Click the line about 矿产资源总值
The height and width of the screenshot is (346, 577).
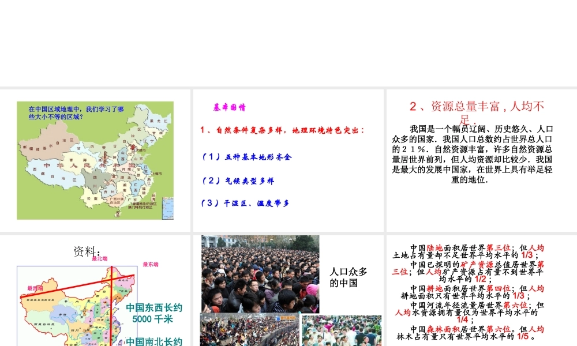click(x=468, y=272)
